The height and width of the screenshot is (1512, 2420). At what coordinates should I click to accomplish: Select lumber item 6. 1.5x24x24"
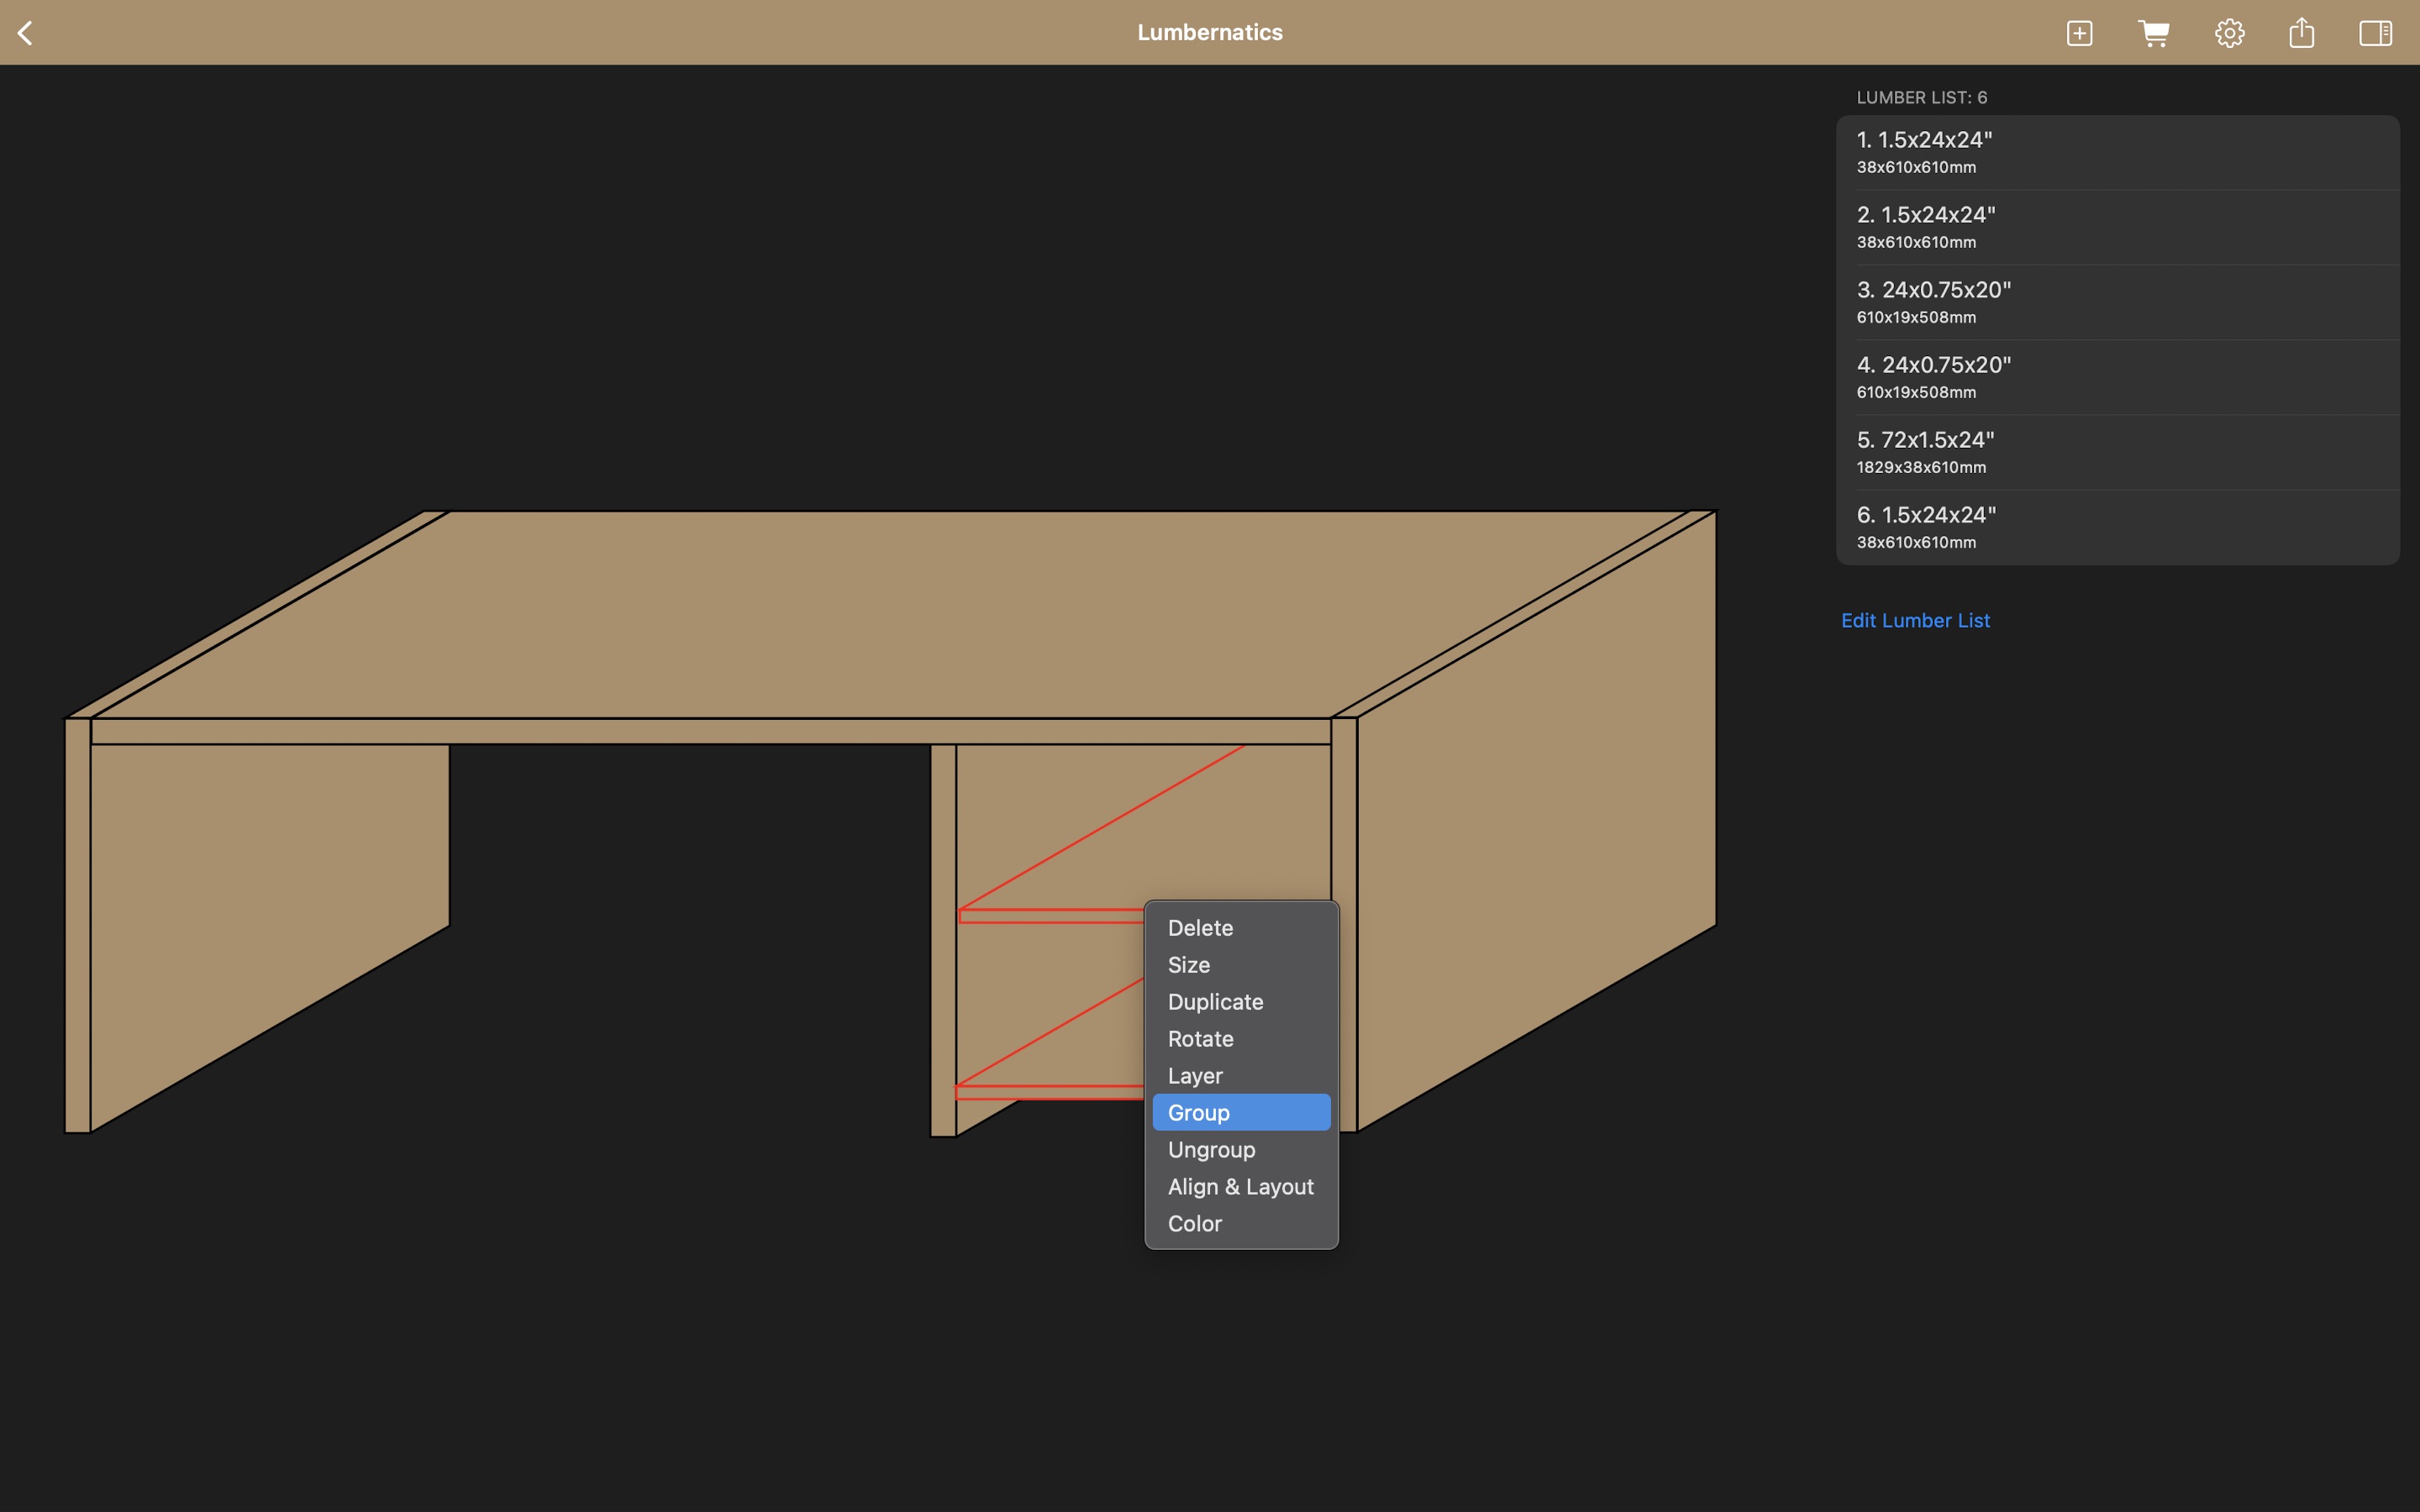pos(2115,525)
